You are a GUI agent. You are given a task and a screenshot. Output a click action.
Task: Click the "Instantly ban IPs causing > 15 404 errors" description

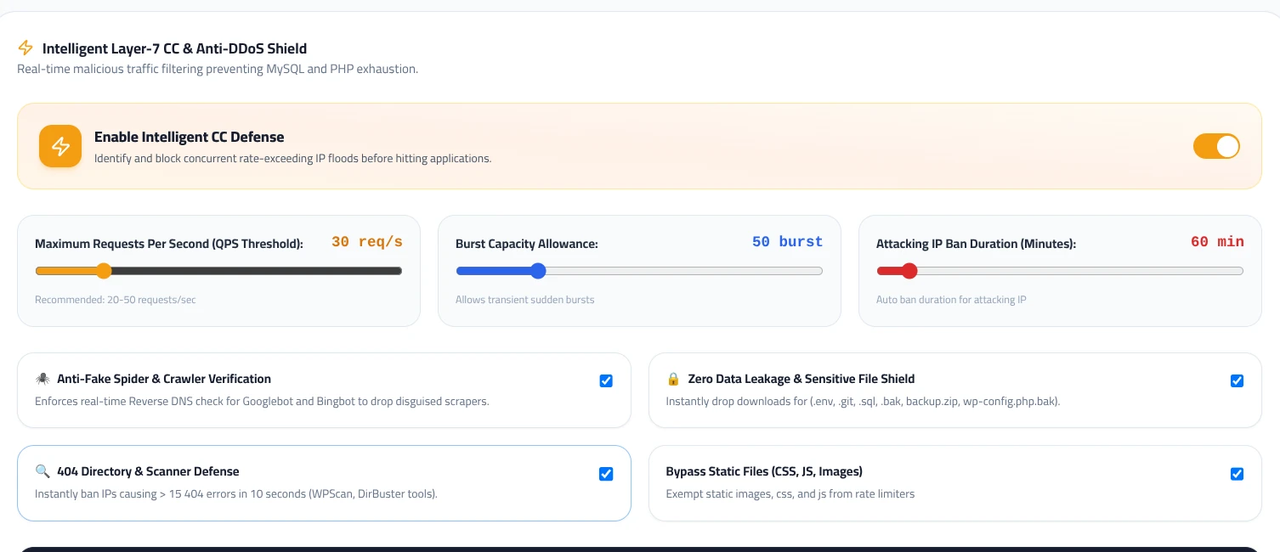[x=236, y=493]
